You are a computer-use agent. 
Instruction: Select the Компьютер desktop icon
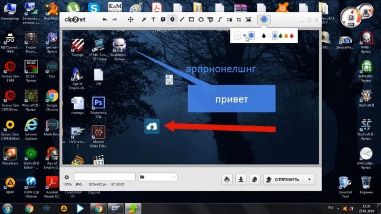click(10, 12)
